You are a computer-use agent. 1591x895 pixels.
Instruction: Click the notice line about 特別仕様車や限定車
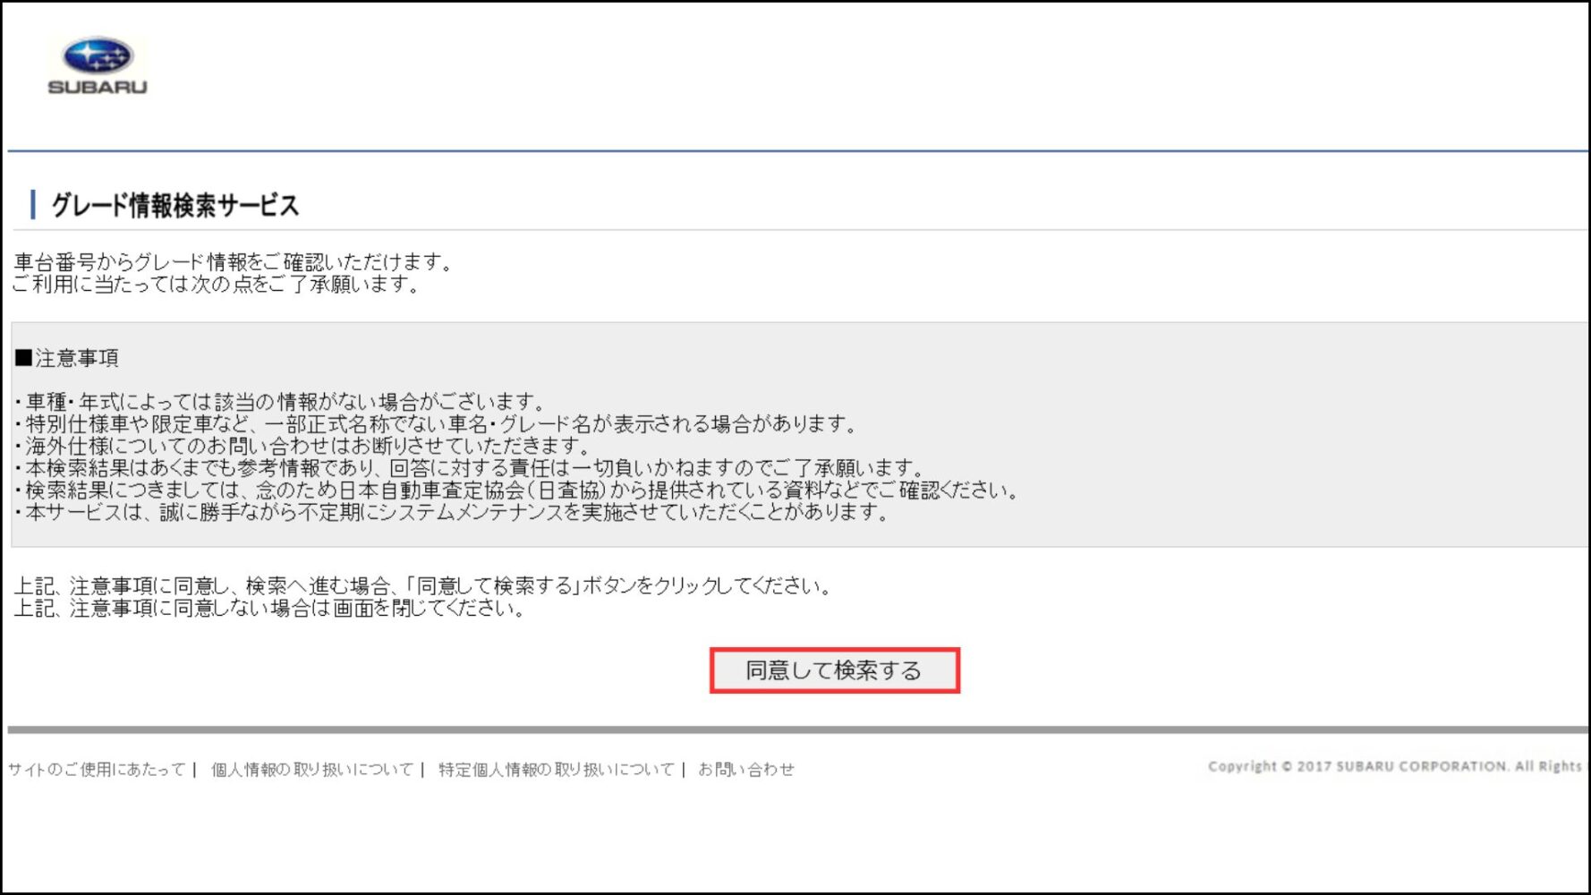pyautogui.click(x=436, y=423)
